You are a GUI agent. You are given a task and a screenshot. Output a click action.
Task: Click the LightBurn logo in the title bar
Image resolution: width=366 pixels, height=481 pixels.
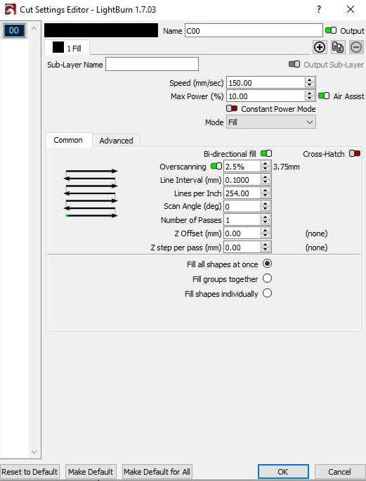tap(10, 9)
